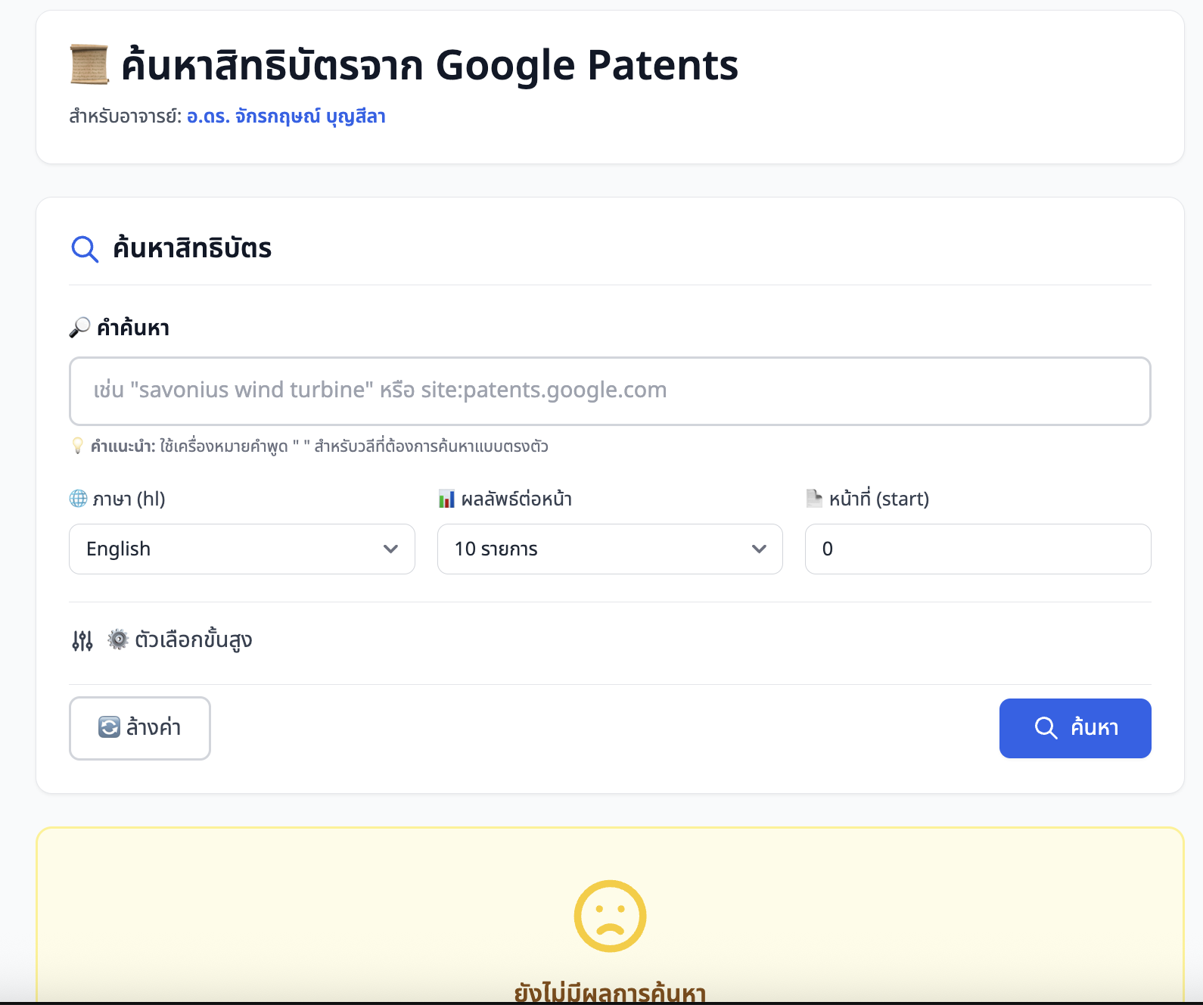Click the globe icon beside ภาษา (hl)
This screenshot has height=1005, width=1203.
coord(78,499)
